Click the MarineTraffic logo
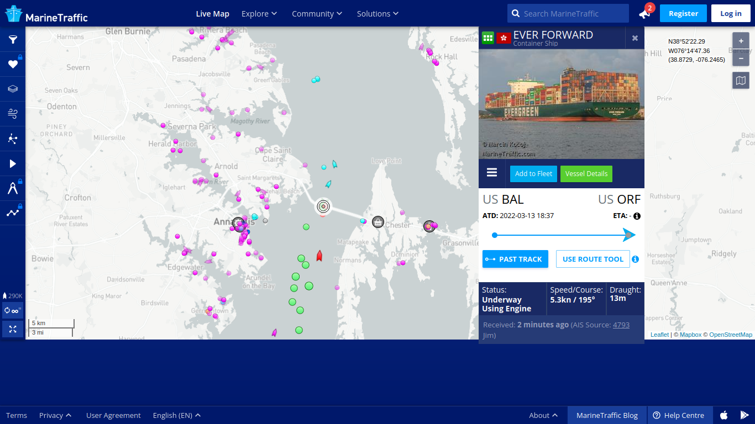Viewport: 755px width, 424px height. [47, 14]
